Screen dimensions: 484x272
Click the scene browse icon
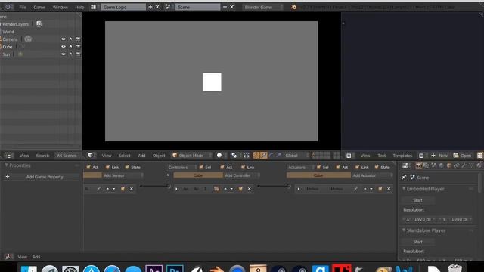pos(168,7)
